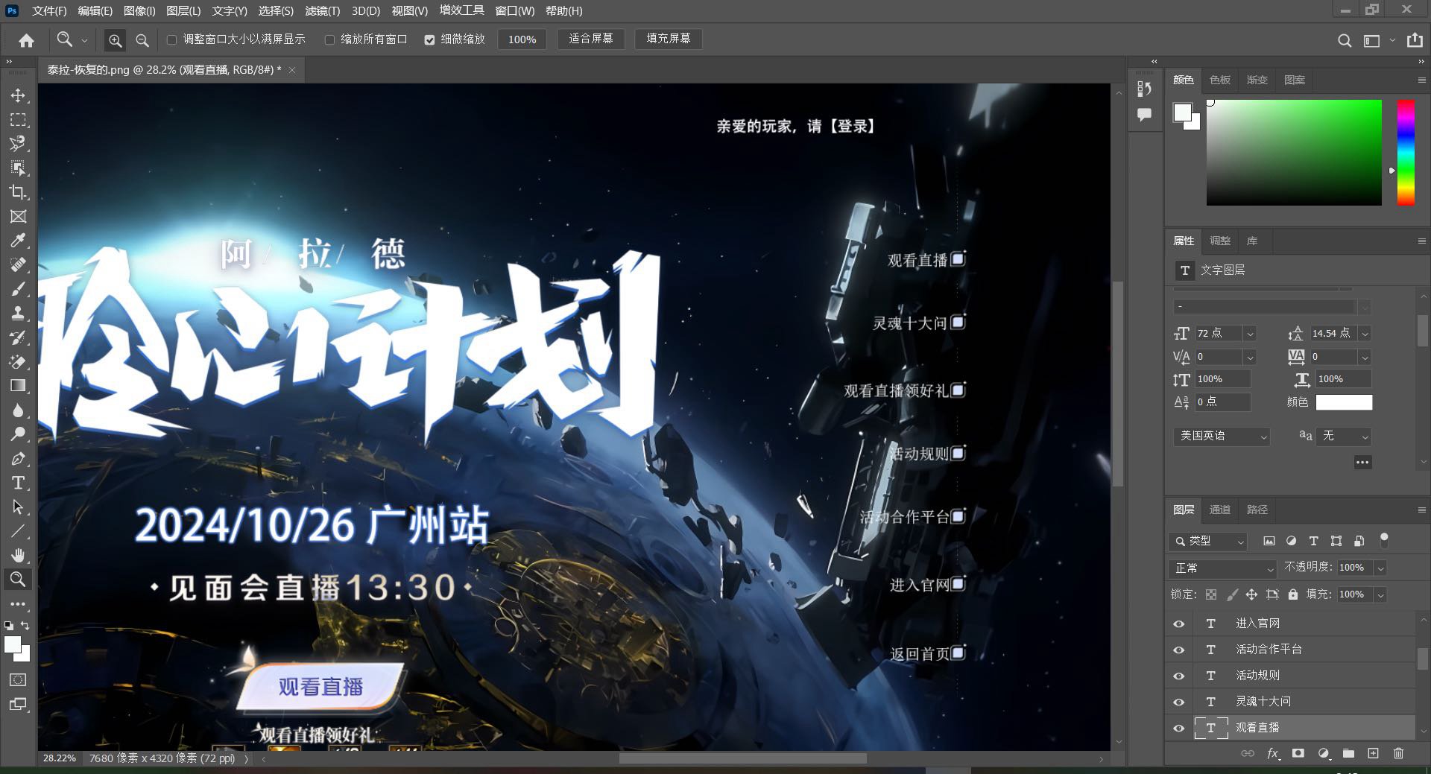1431x774 pixels.
Task: Select the Rectangular Marquee tool
Action: click(18, 120)
